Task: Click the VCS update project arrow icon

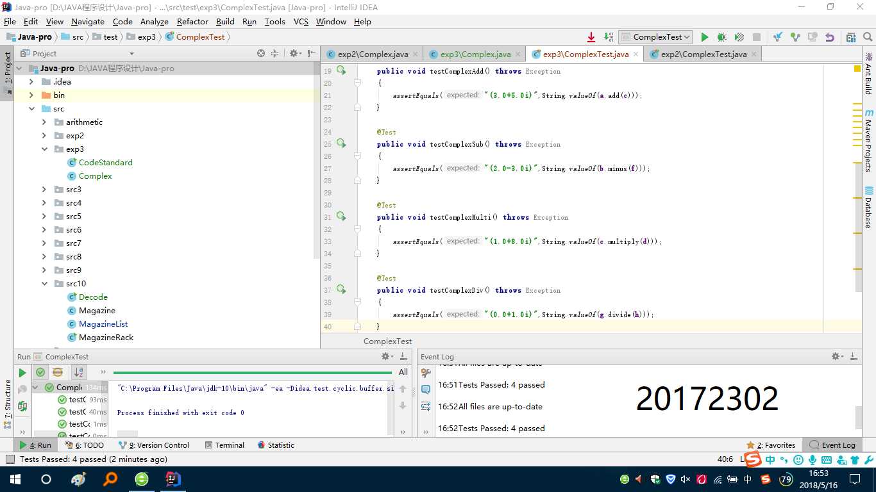Action: [778, 37]
